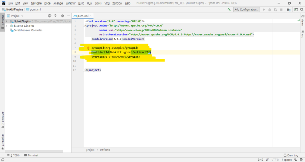Click the Add Configuration button
Image resolution: width=305 pixels, height=162 pixels.
(246, 9)
